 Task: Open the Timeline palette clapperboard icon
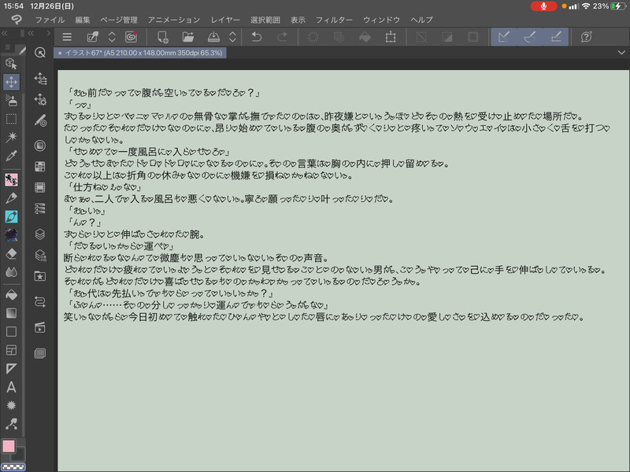[x=40, y=327]
